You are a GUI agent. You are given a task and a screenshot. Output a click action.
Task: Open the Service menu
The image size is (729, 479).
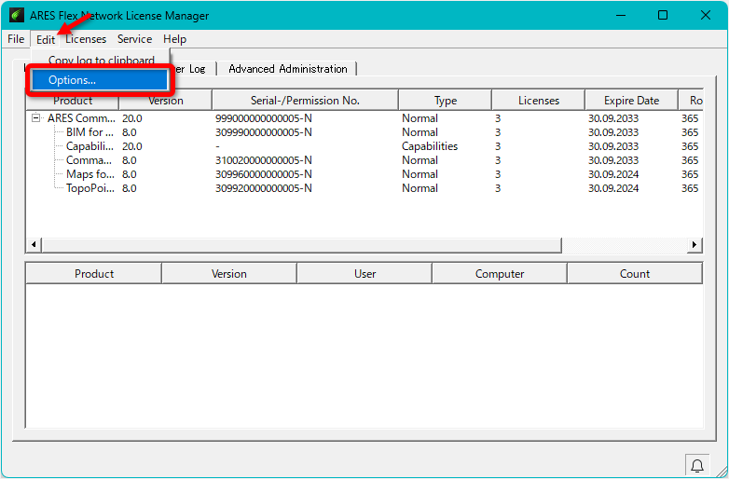[x=134, y=39]
